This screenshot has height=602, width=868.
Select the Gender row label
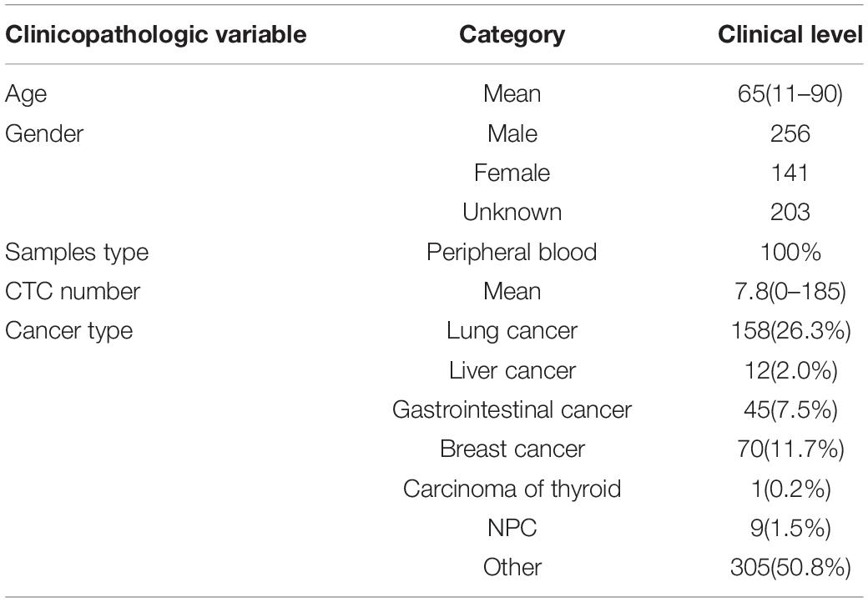[x=44, y=133]
